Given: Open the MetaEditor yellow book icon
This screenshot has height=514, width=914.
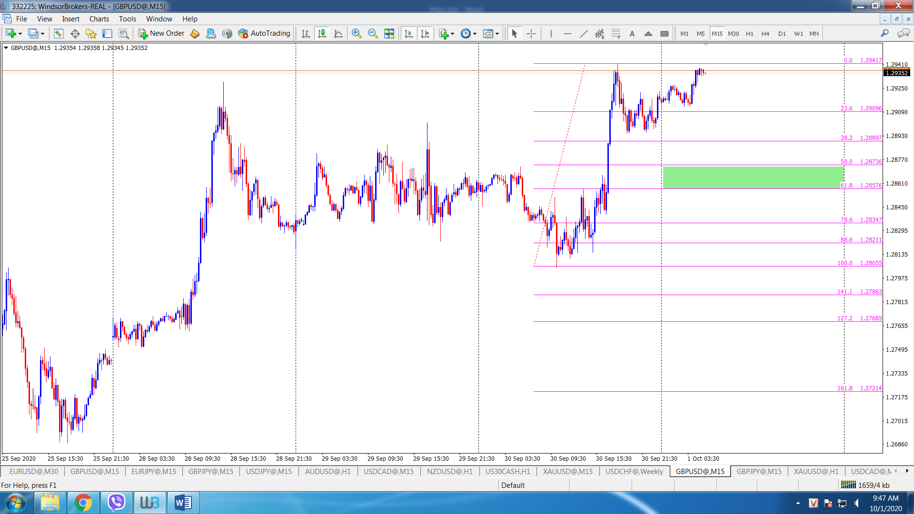Looking at the screenshot, I should pos(195,33).
